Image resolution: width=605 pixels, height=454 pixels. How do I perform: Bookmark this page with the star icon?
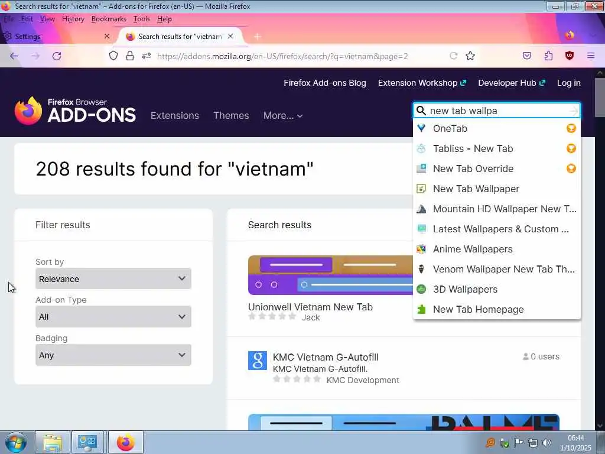point(470,56)
